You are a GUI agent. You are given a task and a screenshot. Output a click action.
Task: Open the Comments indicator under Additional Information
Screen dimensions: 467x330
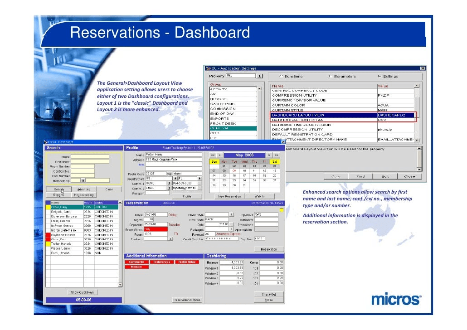coord(136,262)
